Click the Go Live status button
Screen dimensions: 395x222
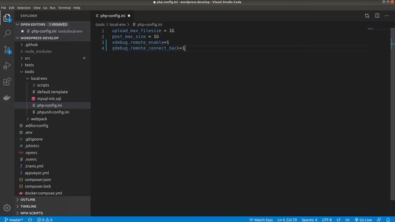click(364, 220)
